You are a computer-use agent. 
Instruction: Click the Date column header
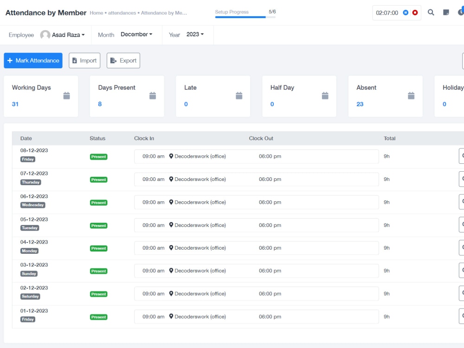[x=26, y=138]
